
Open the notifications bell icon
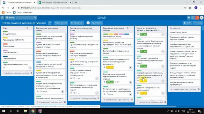(x=197, y=18)
